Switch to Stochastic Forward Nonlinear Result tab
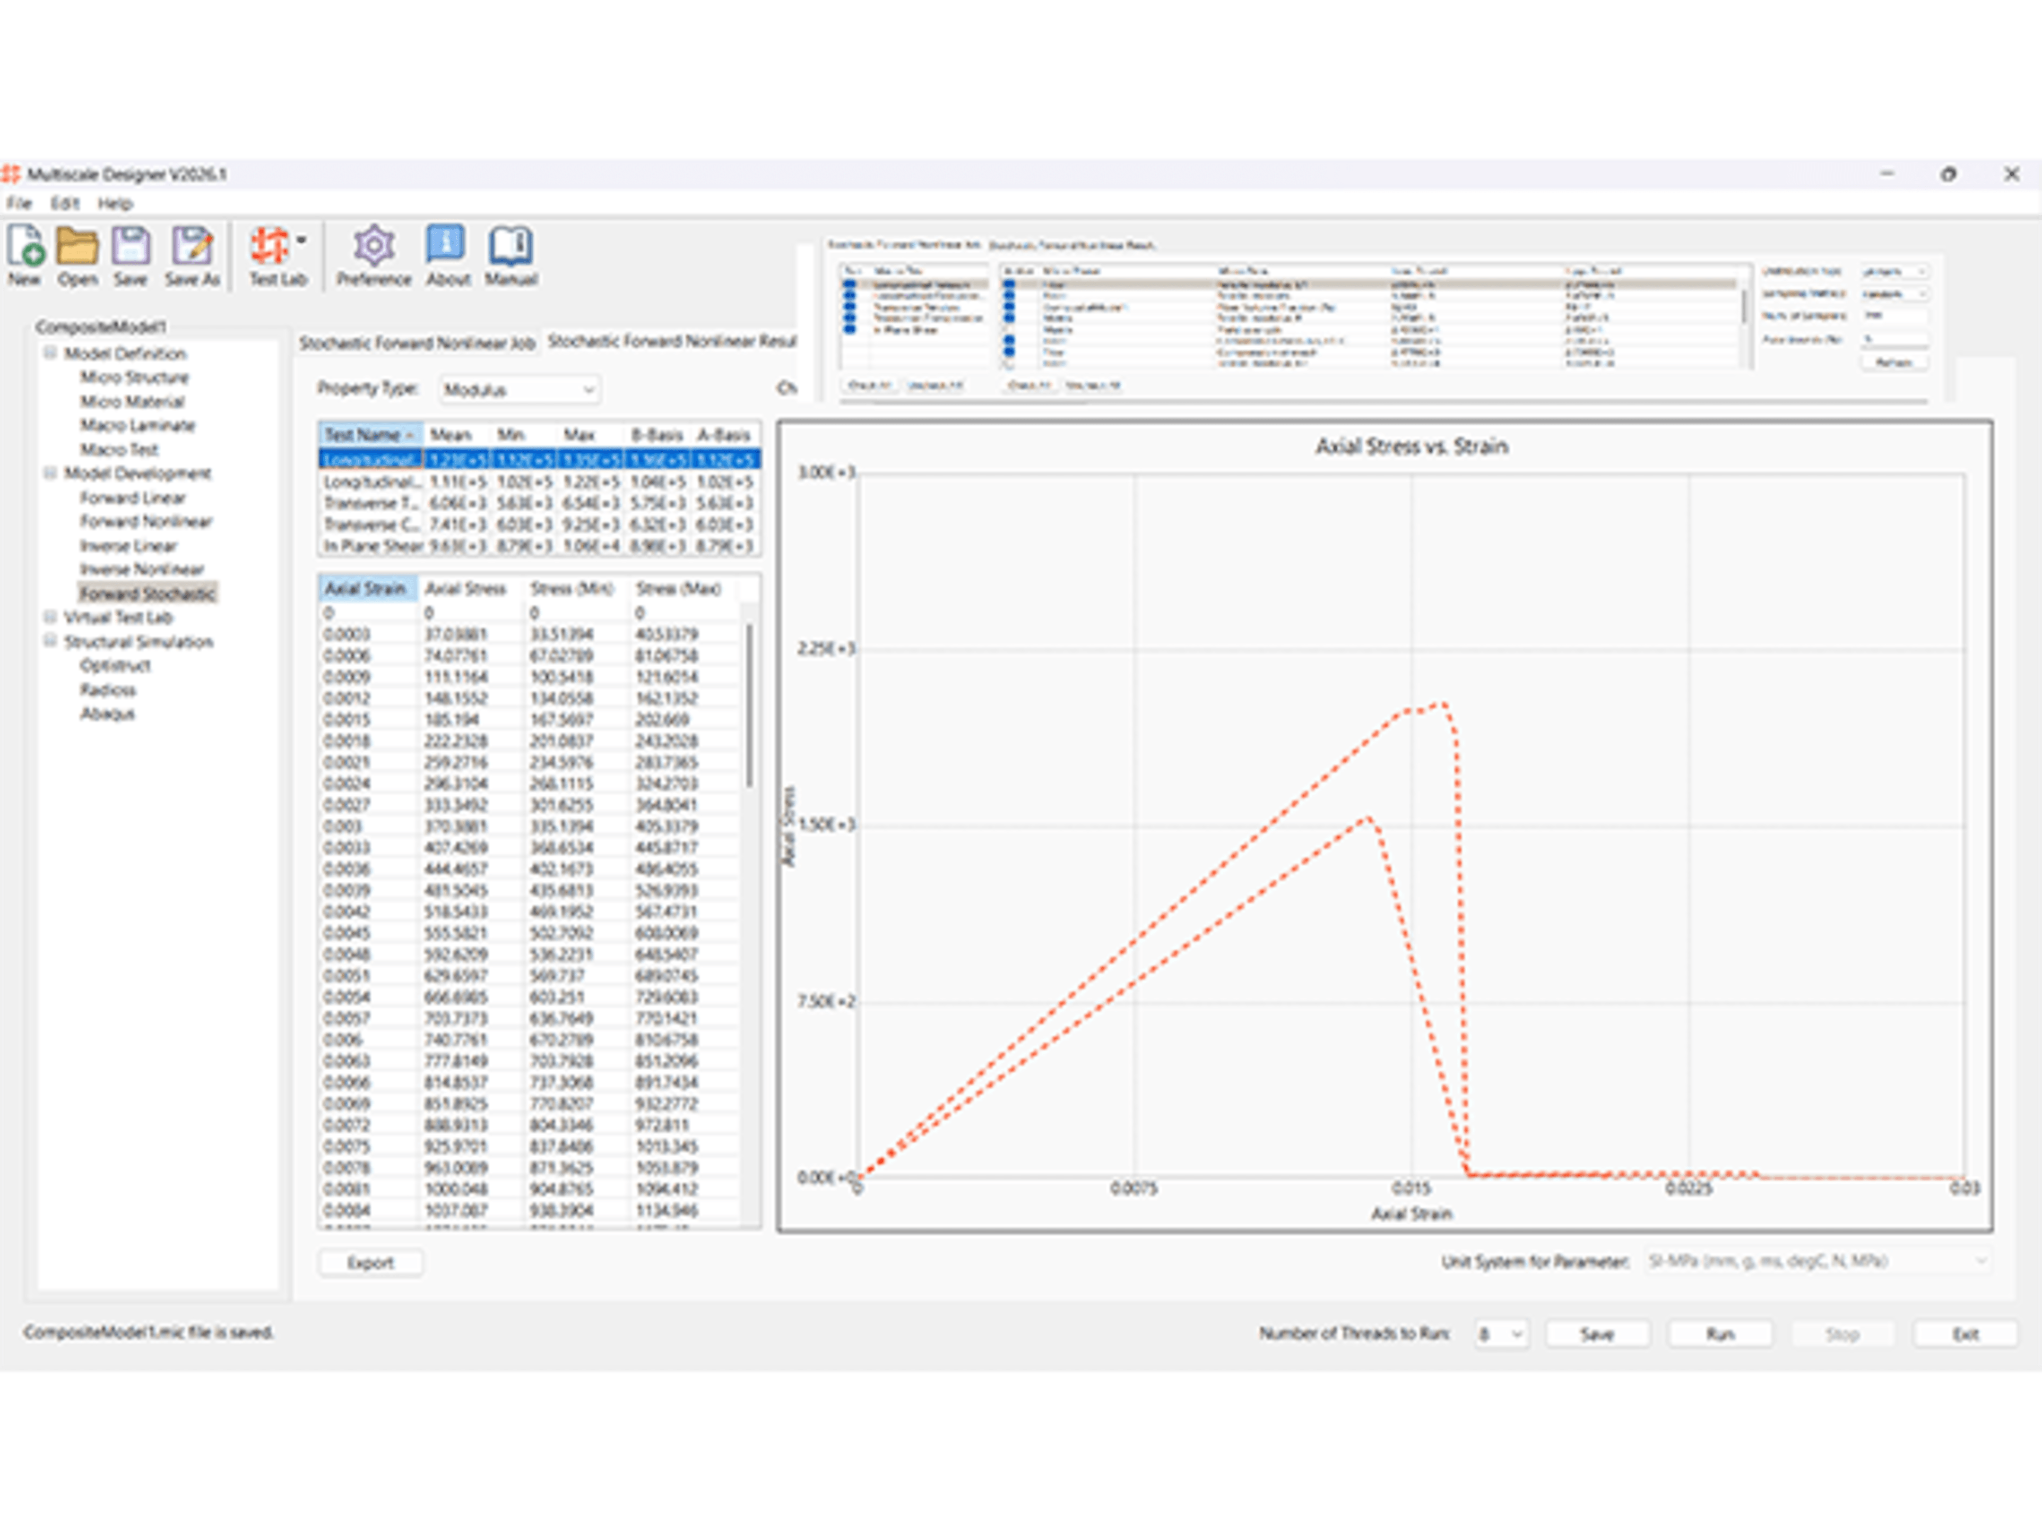 (671, 341)
